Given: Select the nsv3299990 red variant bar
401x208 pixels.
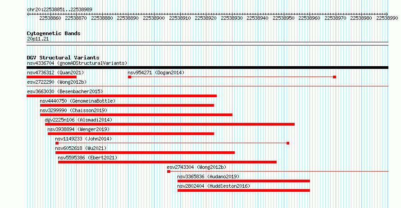Looking at the screenshot, I should (137, 115).
